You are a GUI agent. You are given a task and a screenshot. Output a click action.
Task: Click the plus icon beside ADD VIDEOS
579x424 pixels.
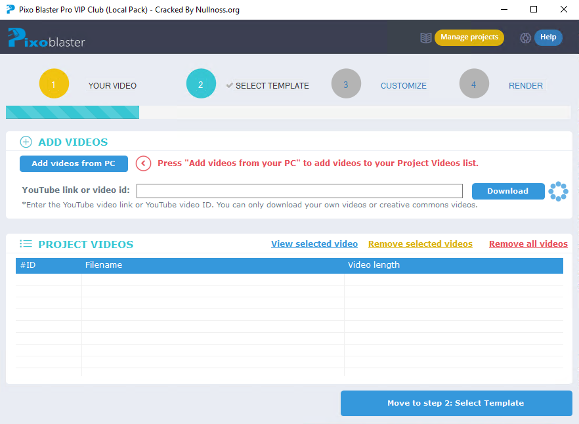click(26, 142)
